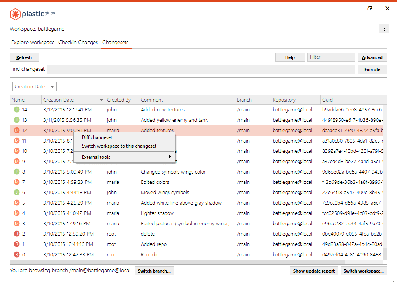Click the Switch branch... button
This screenshot has height=285, width=397.
154,271
